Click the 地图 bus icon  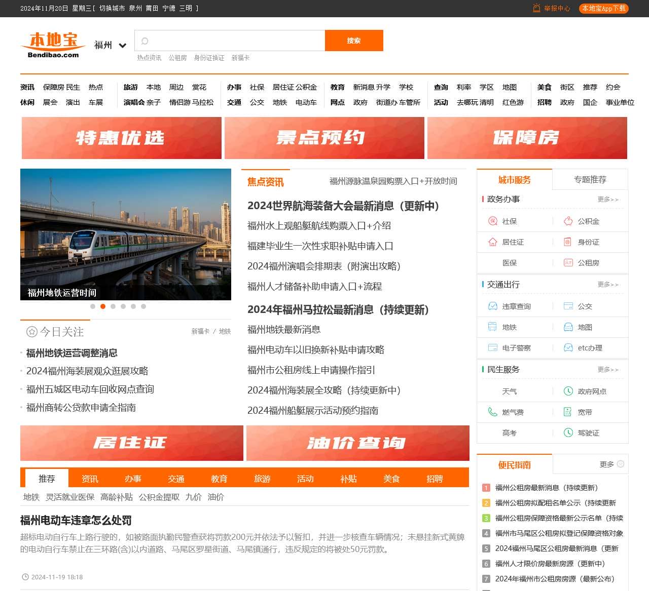click(568, 327)
